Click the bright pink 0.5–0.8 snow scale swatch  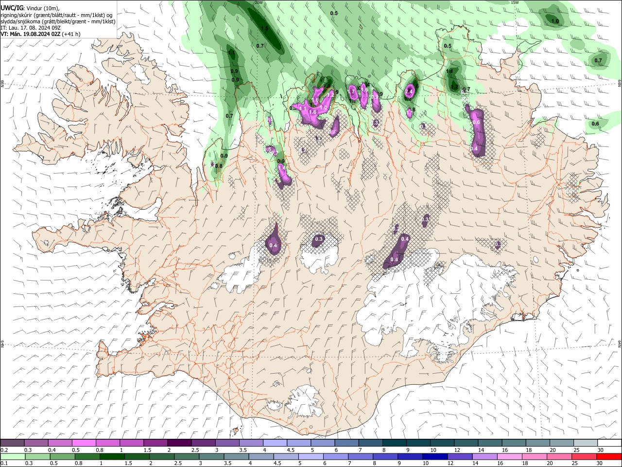(x=84, y=443)
